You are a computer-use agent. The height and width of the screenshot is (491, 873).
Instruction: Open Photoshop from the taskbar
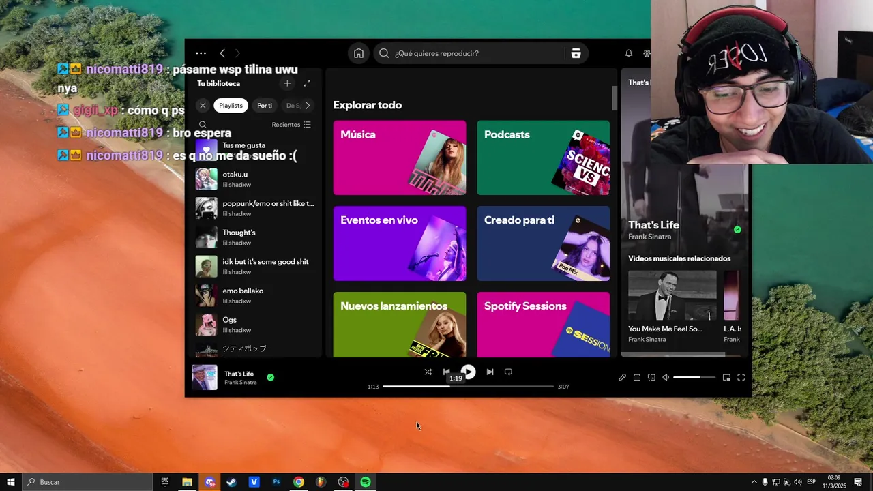point(276,482)
